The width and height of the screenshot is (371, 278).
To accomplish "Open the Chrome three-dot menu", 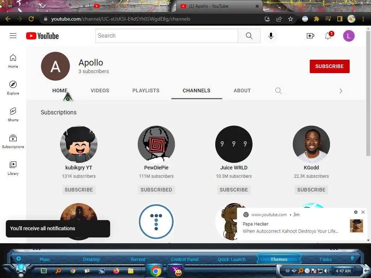I will (x=363, y=19).
